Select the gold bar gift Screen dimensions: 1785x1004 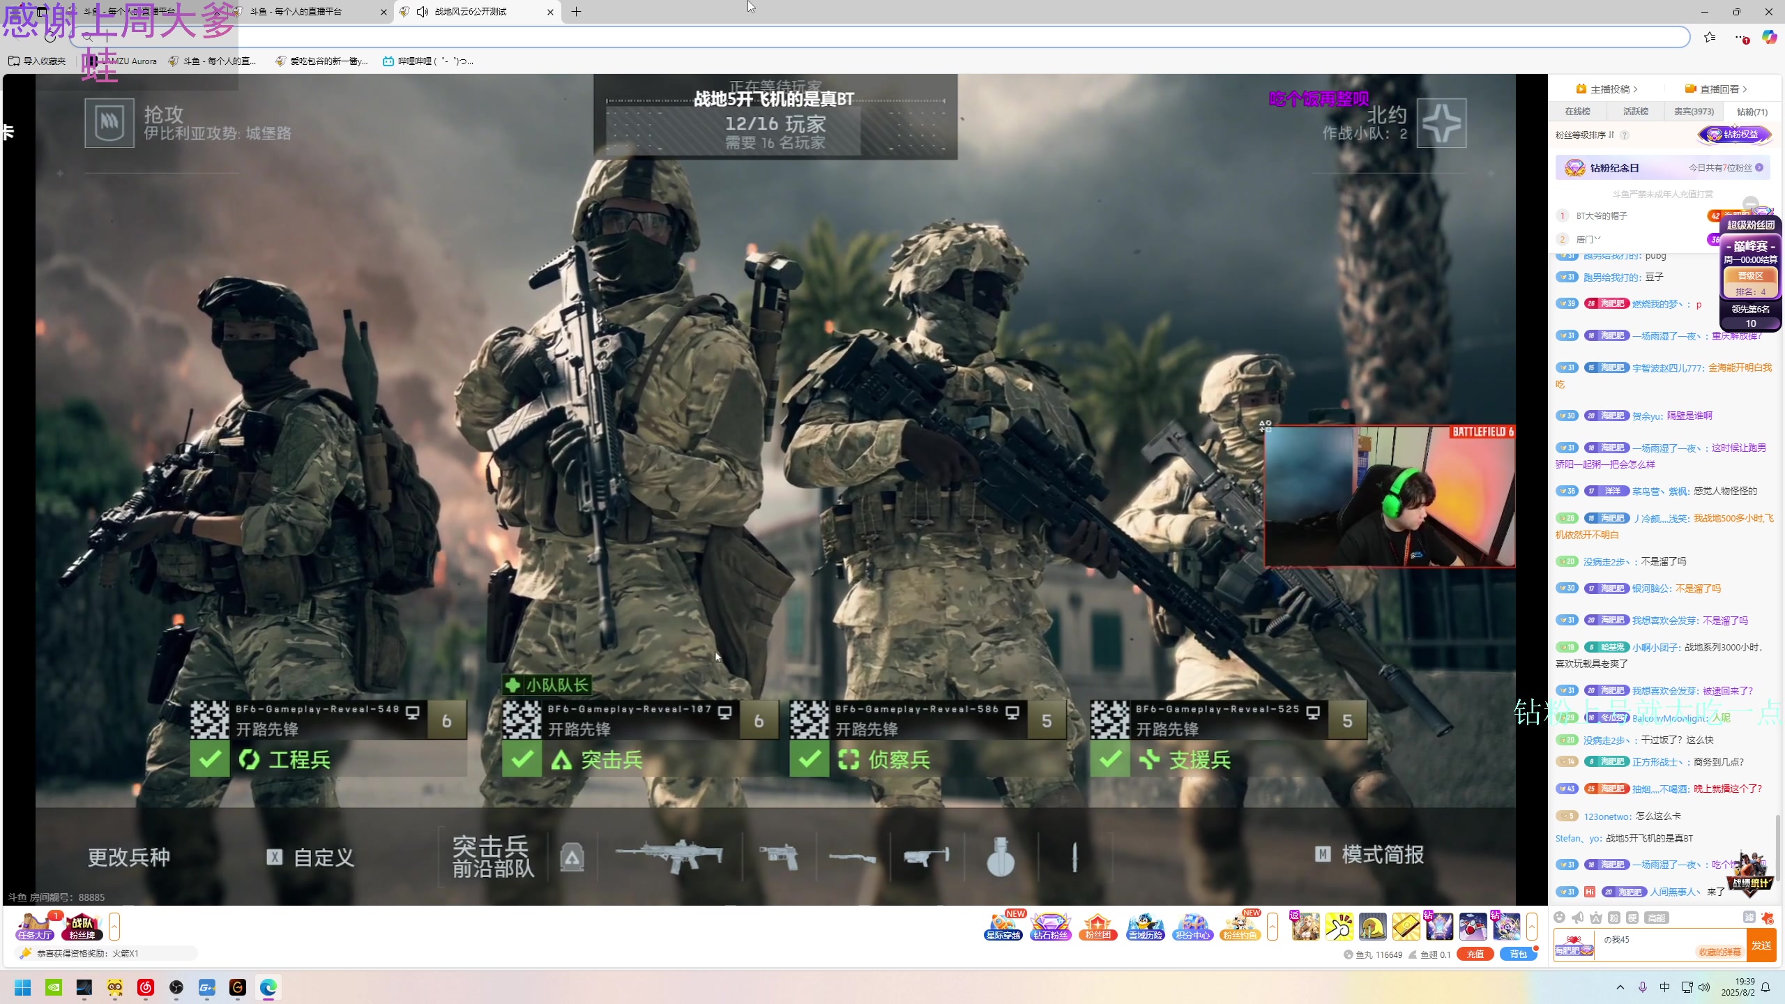(1406, 927)
